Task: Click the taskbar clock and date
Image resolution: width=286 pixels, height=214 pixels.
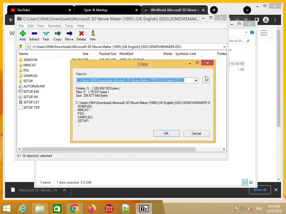Action: tap(274, 208)
